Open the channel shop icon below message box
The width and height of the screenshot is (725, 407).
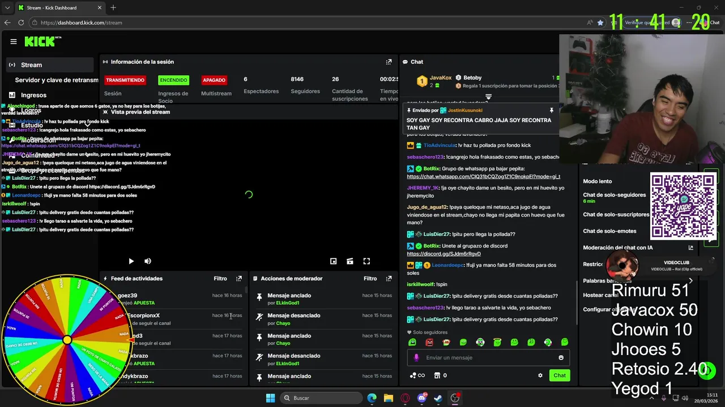point(437,375)
